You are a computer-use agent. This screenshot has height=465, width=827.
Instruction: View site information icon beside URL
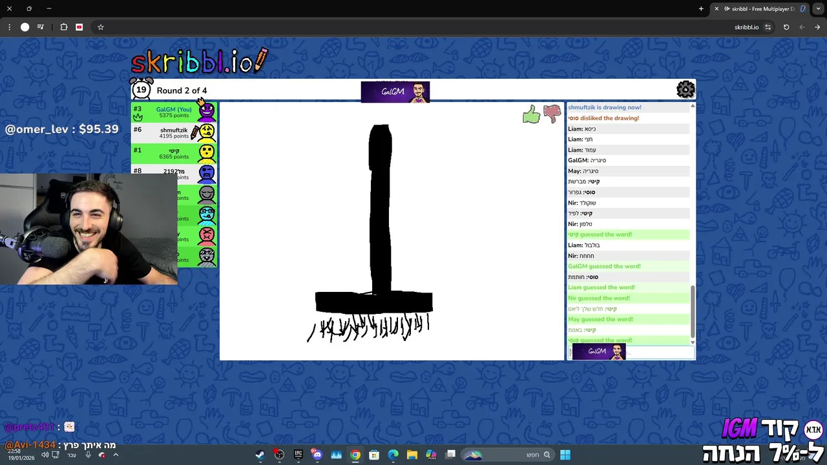point(768,27)
